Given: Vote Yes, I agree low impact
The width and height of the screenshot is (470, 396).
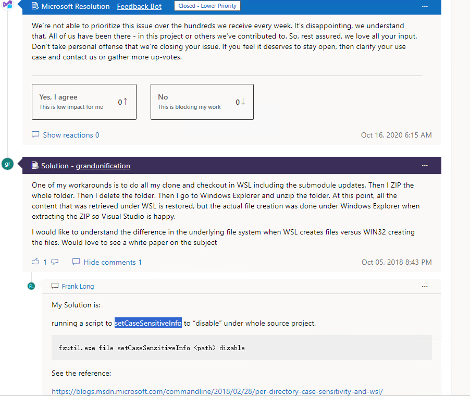Looking at the screenshot, I should coord(84,102).
